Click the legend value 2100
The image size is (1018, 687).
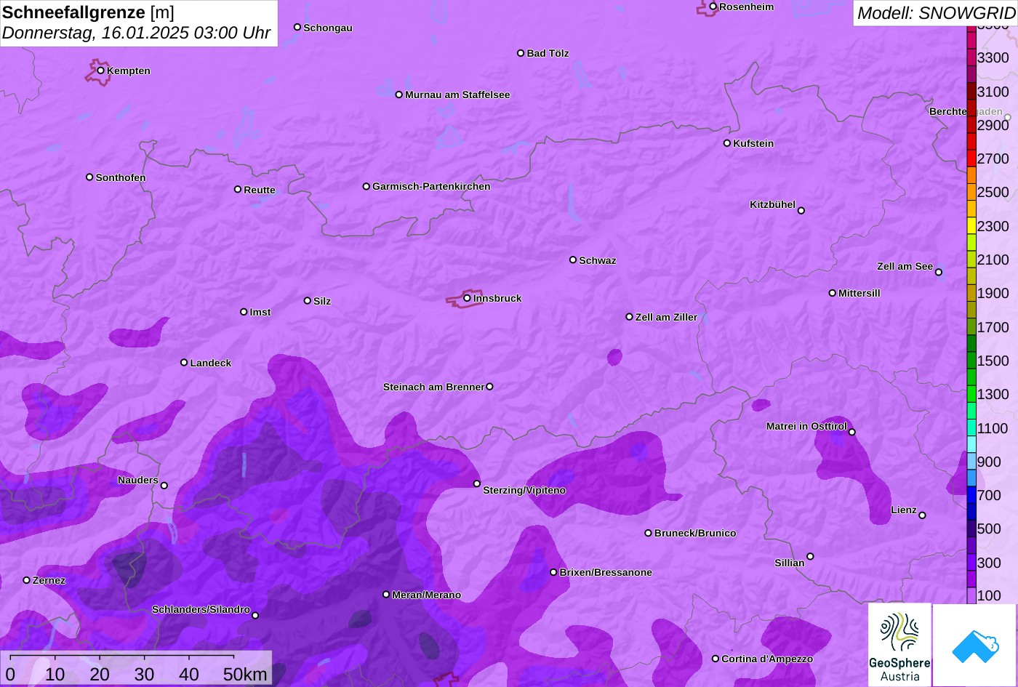click(993, 260)
